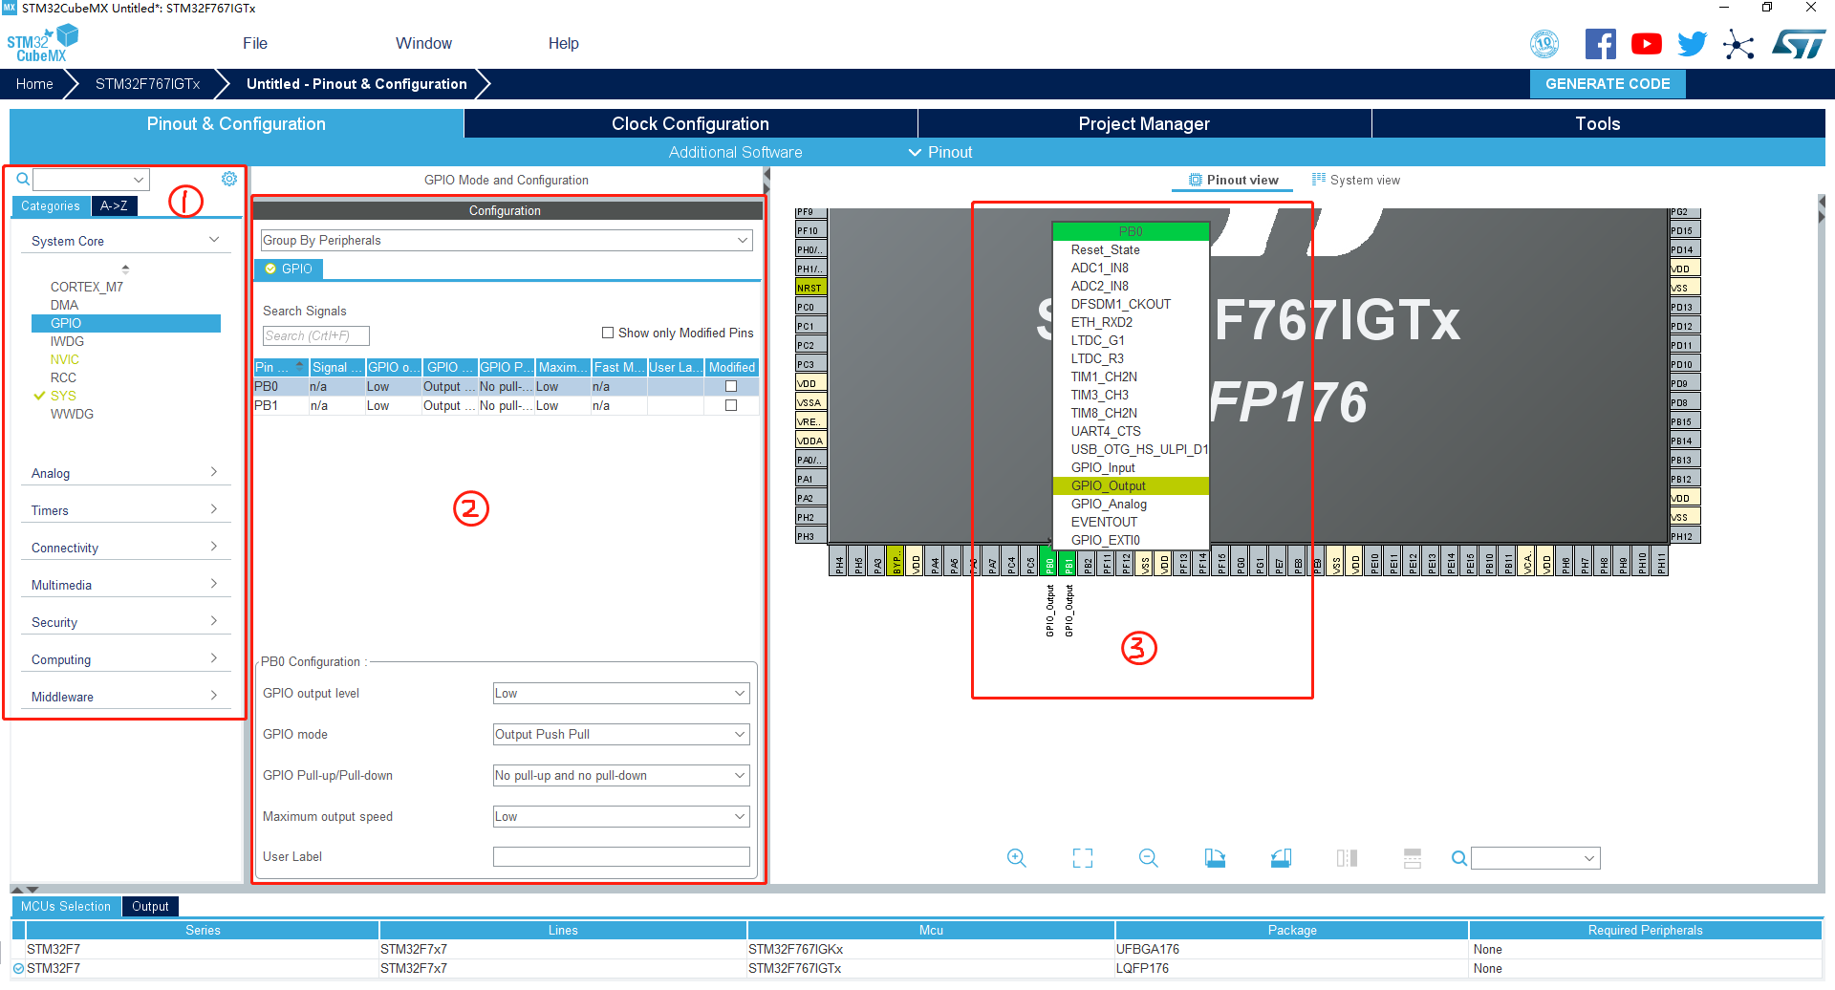Viewport: 1835px width, 990px height.
Task: Click the NRST pin on the chip
Action: 810,288
